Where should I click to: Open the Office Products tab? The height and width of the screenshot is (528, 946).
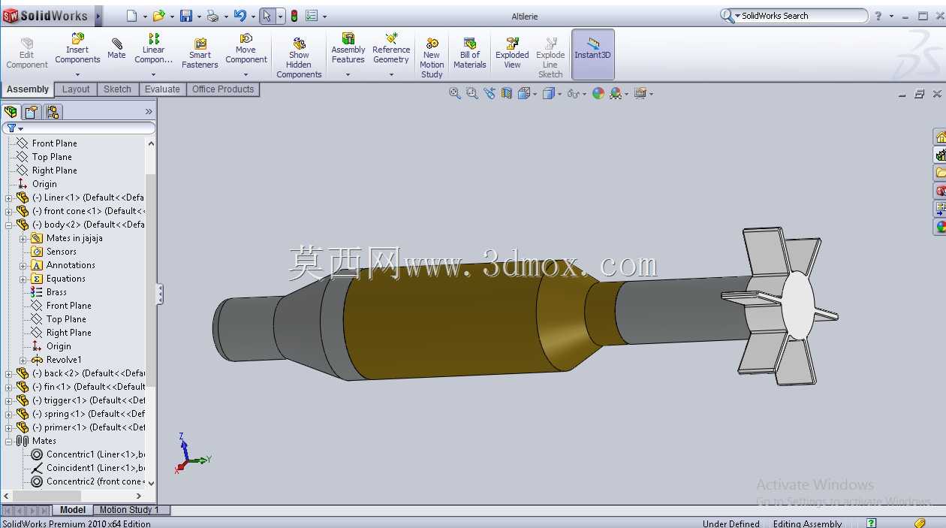click(x=223, y=89)
